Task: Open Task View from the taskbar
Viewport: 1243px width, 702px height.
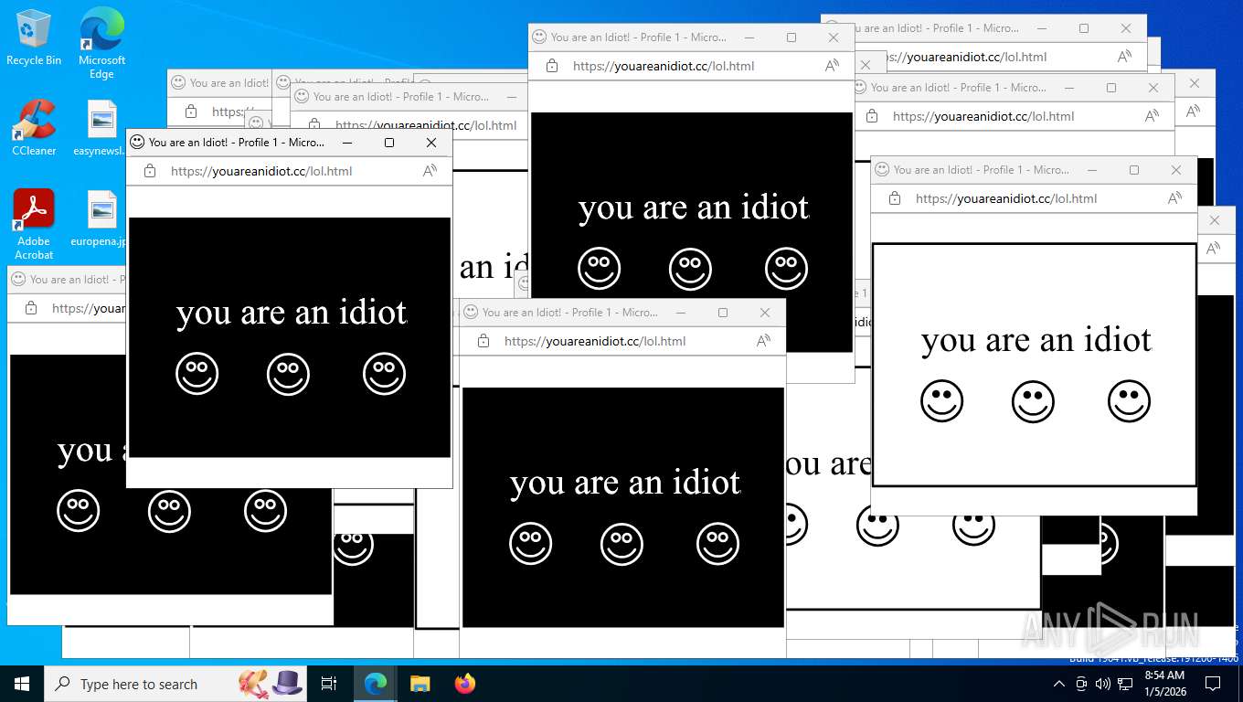Action: pos(329,684)
